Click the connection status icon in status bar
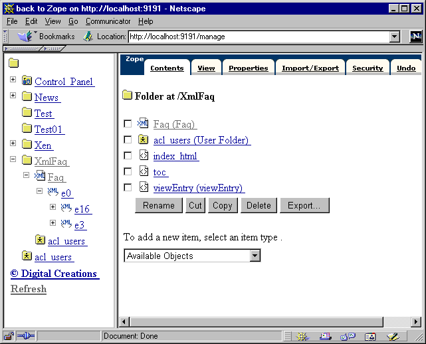This screenshot has width=426, height=344. click(26, 336)
